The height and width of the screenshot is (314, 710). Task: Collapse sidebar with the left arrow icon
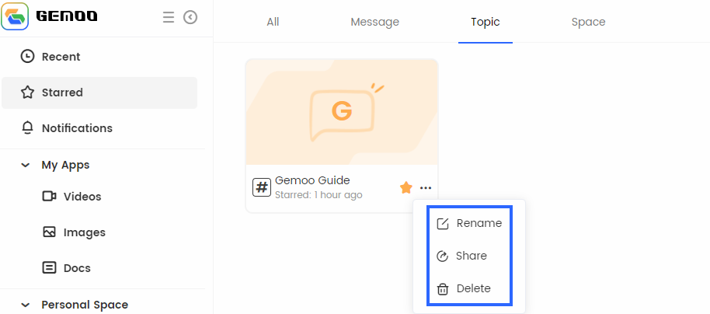point(190,17)
